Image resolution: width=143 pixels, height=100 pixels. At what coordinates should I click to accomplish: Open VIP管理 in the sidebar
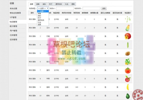click(13, 17)
